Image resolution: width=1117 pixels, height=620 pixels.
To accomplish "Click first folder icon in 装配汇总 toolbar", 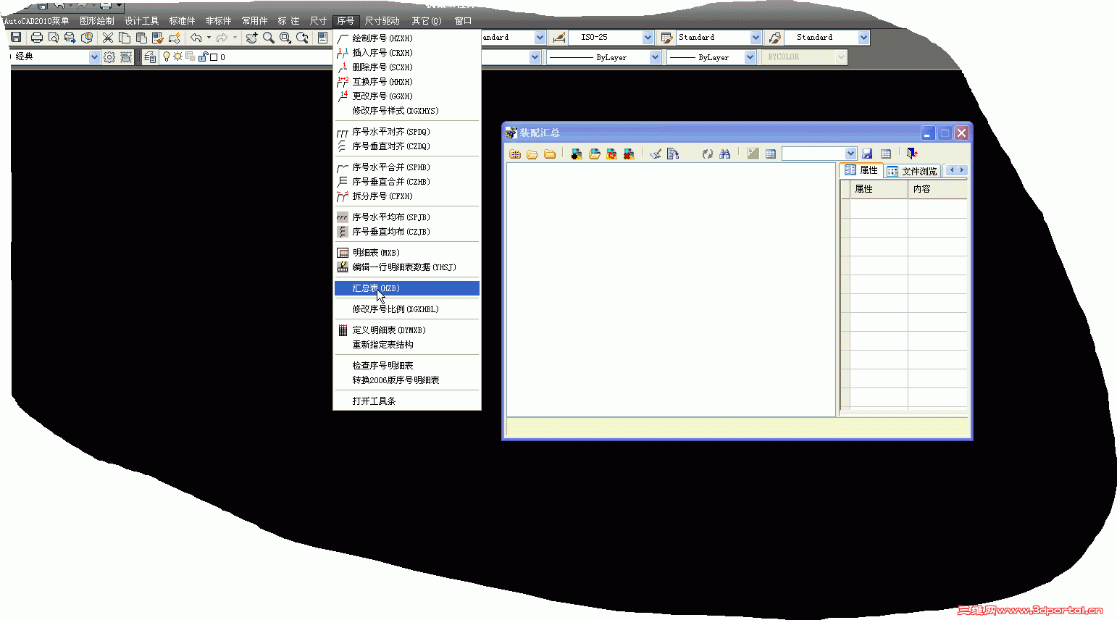I will tap(515, 154).
